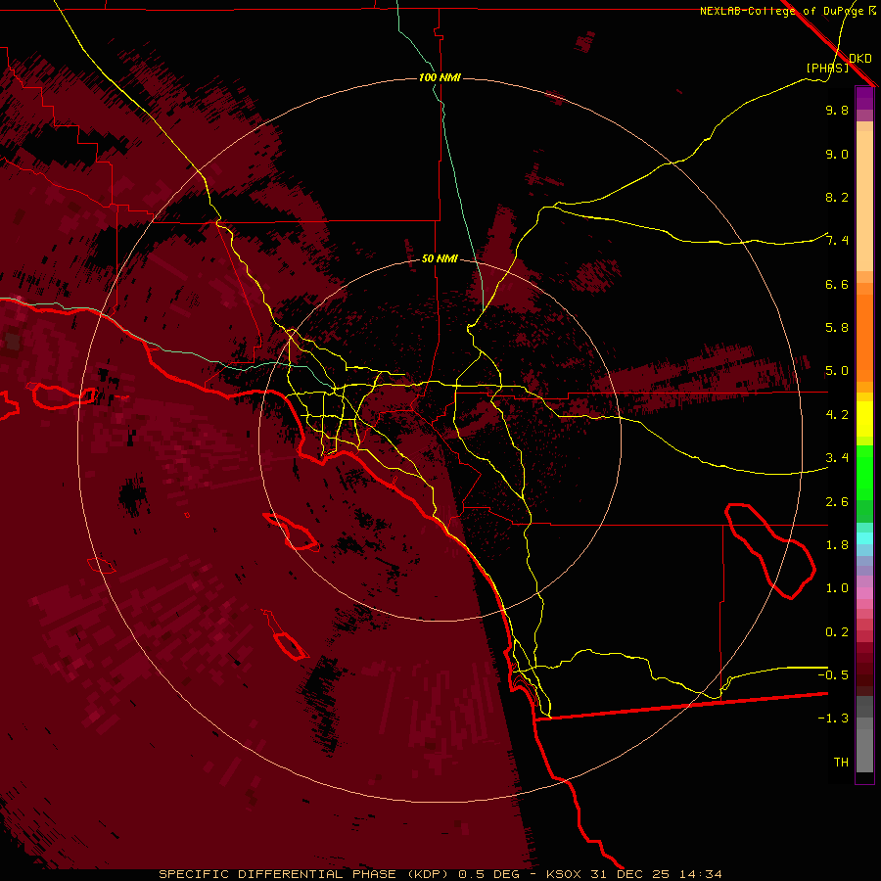Click the 5.8 scale value

click(837, 328)
